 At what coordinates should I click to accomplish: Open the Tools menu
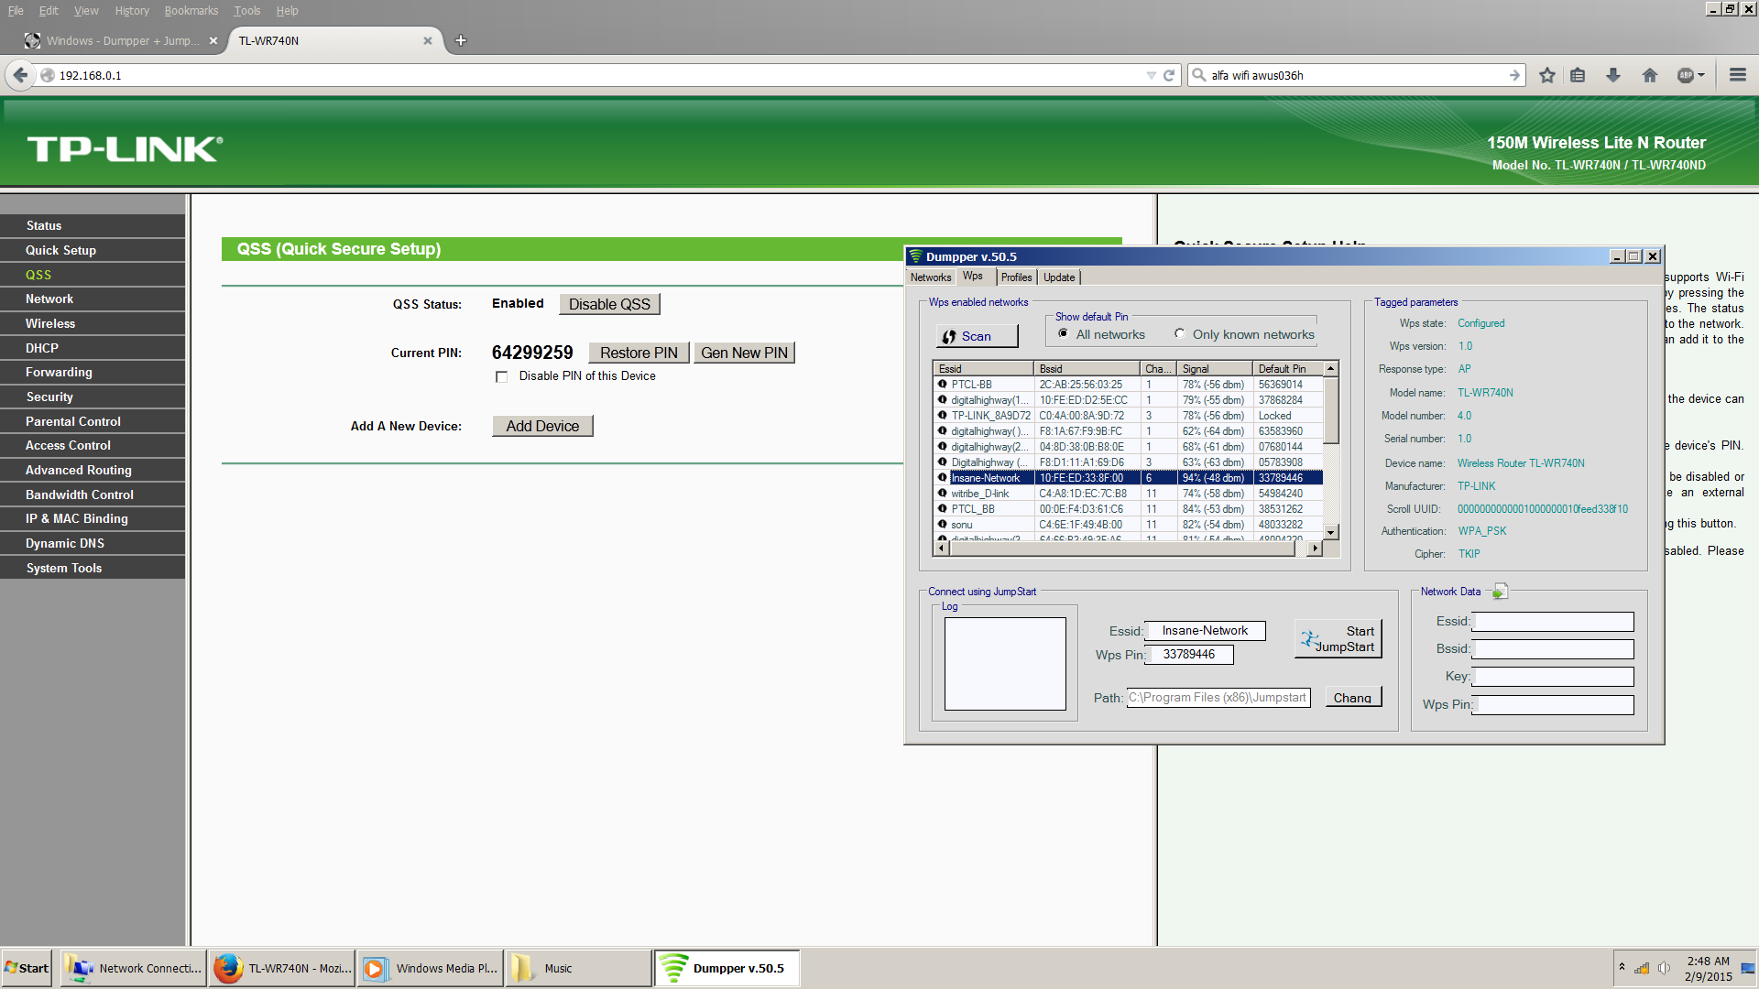pyautogui.click(x=246, y=11)
